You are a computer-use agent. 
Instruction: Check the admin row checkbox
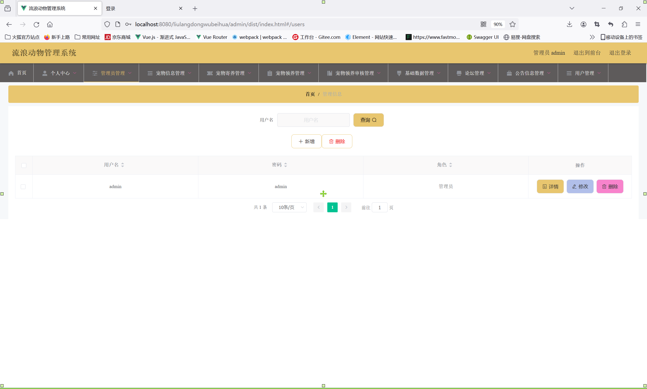[23, 187]
